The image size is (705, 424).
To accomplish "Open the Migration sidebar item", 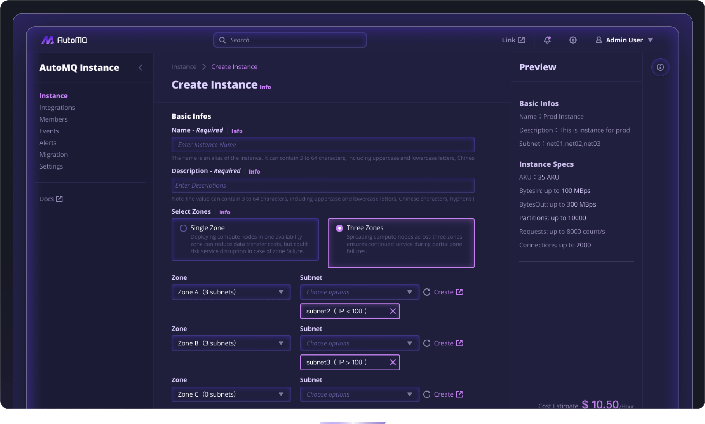I will point(53,155).
